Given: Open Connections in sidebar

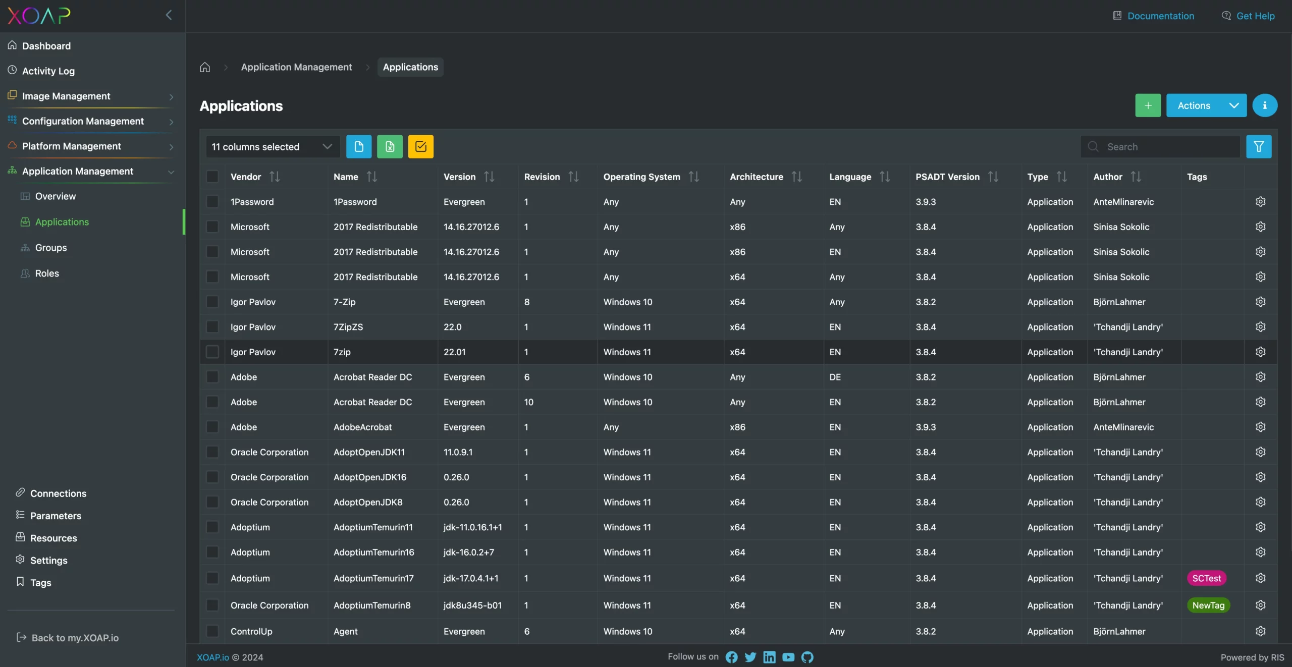Looking at the screenshot, I should tap(58, 493).
